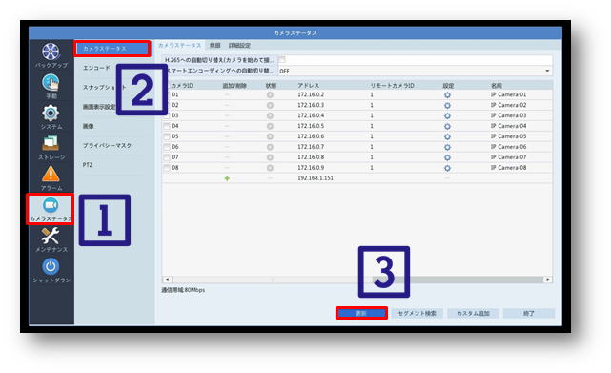
Task: Click the セグメント検索 button
Action: coord(417,313)
